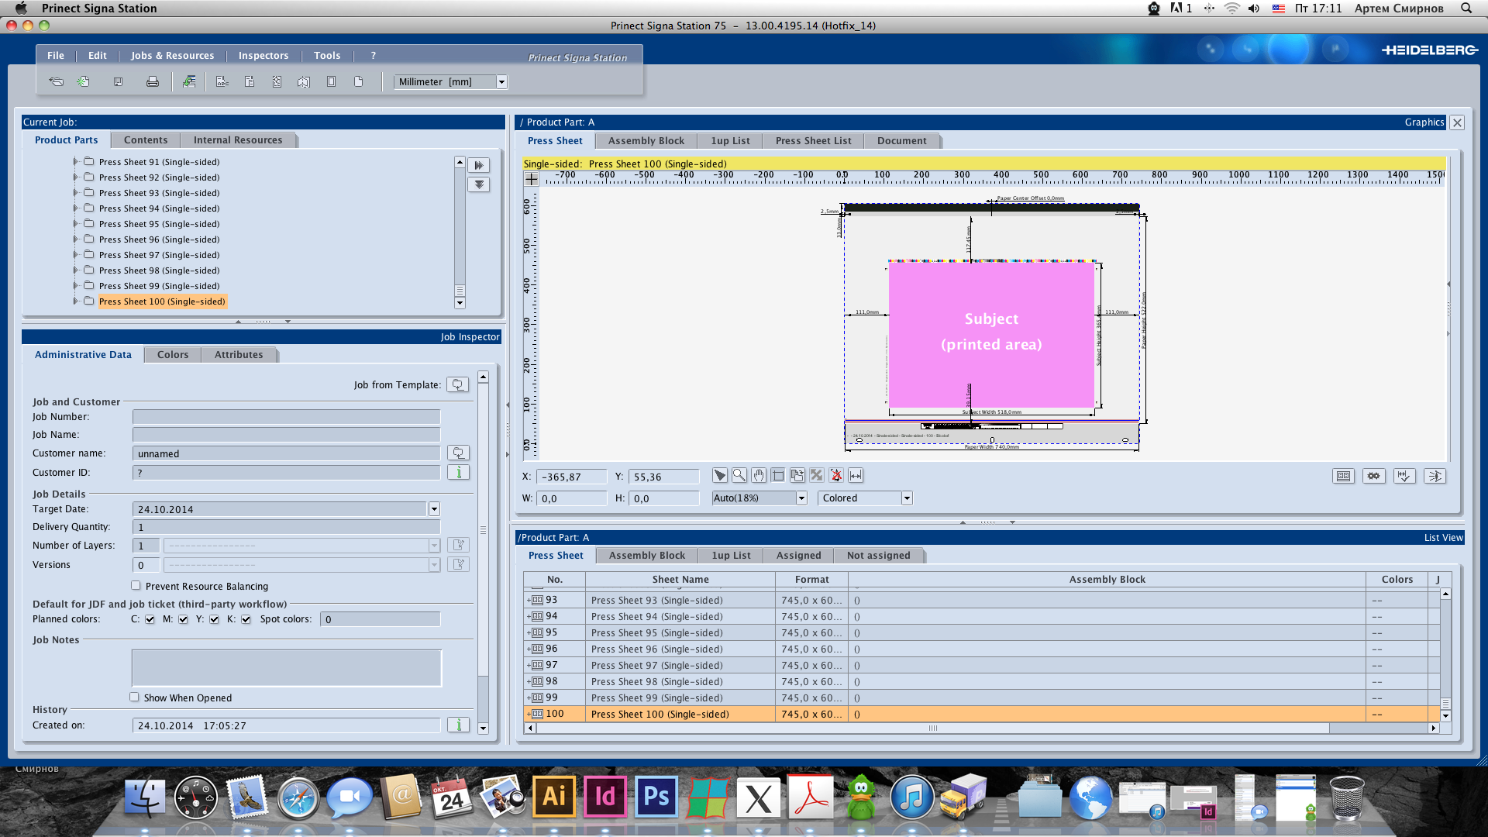1488x837 pixels.
Task: Select Press Sheet 96 (Single-sided) in tree
Action: pyautogui.click(x=159, y=239)
